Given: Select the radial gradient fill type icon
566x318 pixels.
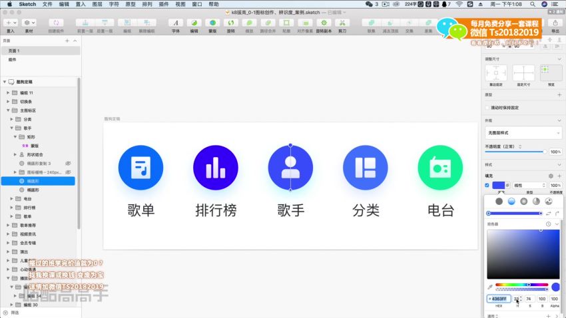Looking at the screenshot, I should point(524,202).
